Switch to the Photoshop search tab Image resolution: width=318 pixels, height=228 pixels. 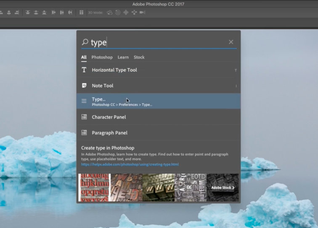(x=102, y=57)
